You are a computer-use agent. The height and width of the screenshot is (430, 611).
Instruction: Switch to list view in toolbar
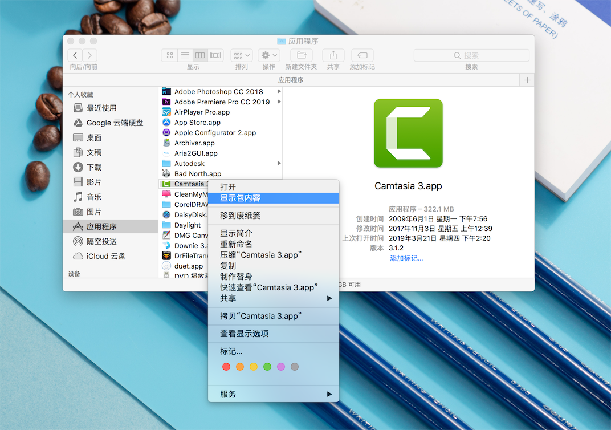pyautogui.click(x=185, y=55)
